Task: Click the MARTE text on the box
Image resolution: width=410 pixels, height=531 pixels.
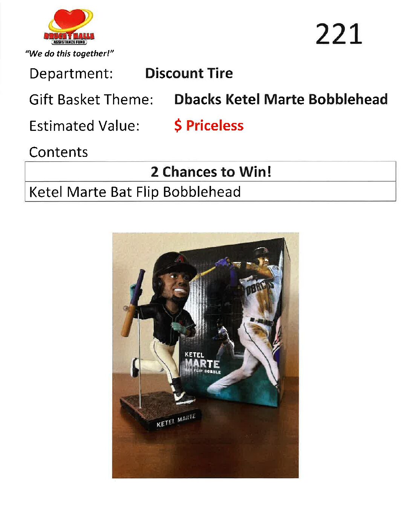Action: (202, 364)
